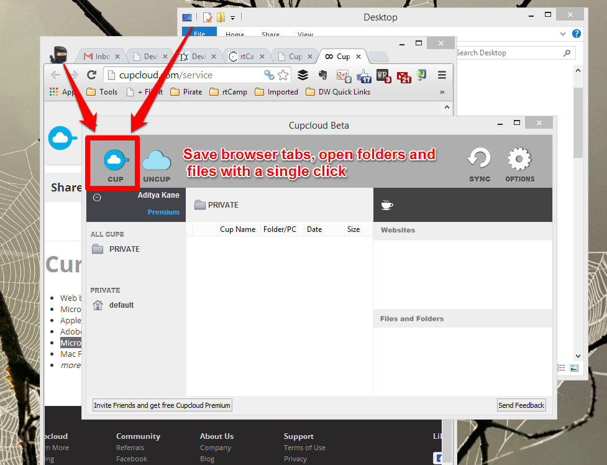607x465 pixels.
Task: Click the thumbs-up extension icon with 17 badge
Action: click(x=364, y=76)
